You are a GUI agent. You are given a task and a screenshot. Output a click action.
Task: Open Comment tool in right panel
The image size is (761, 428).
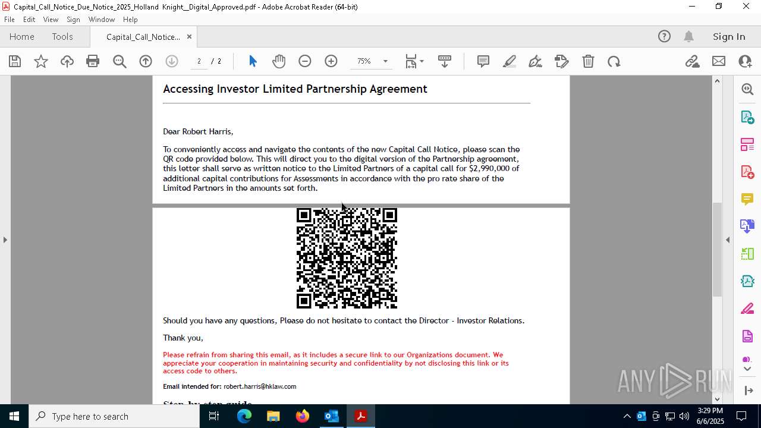(747, 199)
